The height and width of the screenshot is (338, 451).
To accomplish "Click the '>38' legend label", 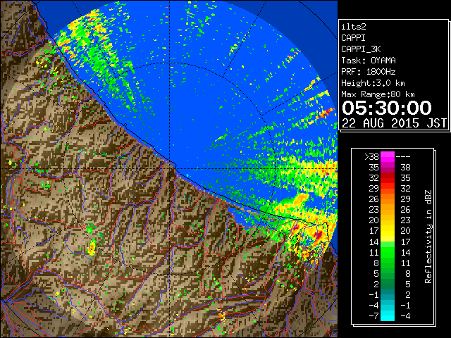I will click(371, 157).
